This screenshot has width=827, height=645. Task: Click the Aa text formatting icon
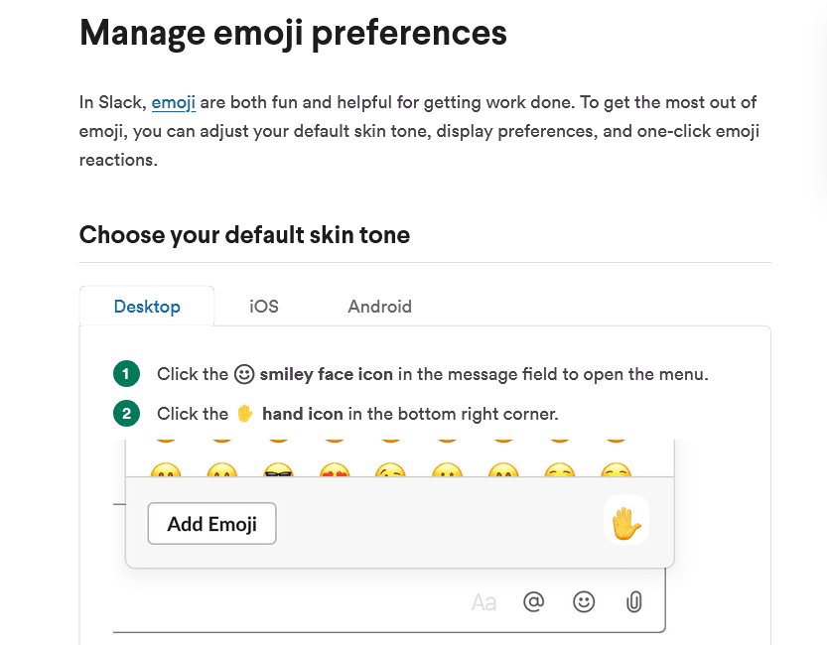[x=483, y=602]
